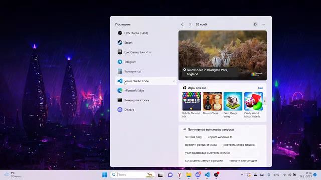321x180 pixels.
Task: Remove Visual Studio Code from recent list
Action: point(174,81)
